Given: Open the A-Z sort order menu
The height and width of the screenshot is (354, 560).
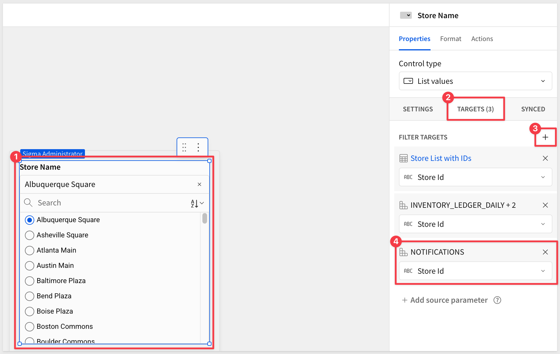Looking at the screenshot, I should tap(197, 203).
